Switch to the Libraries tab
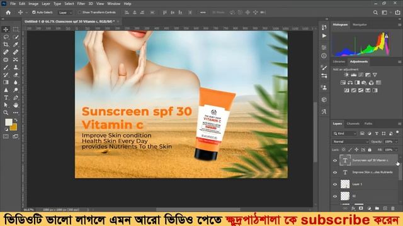This screenshot has height=226, width=403. point(339,62)
